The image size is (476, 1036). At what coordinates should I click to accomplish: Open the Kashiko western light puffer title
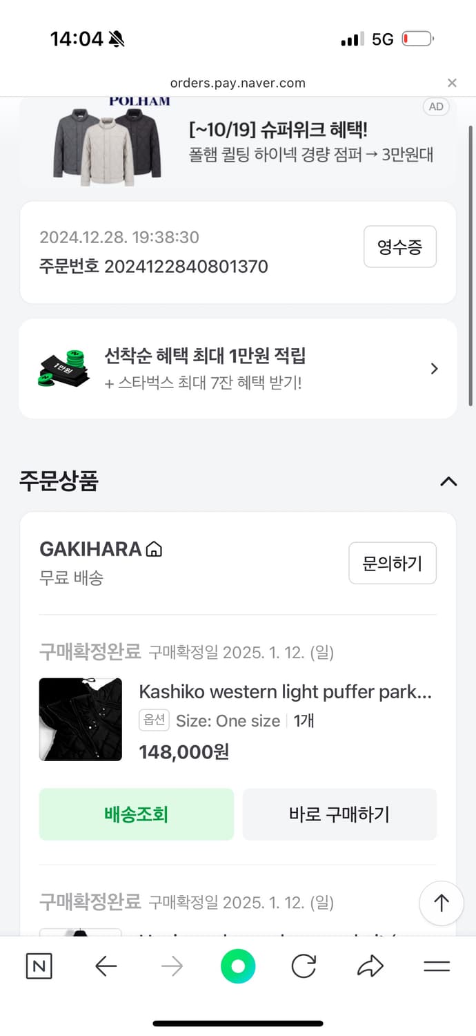tap(286, 692)
